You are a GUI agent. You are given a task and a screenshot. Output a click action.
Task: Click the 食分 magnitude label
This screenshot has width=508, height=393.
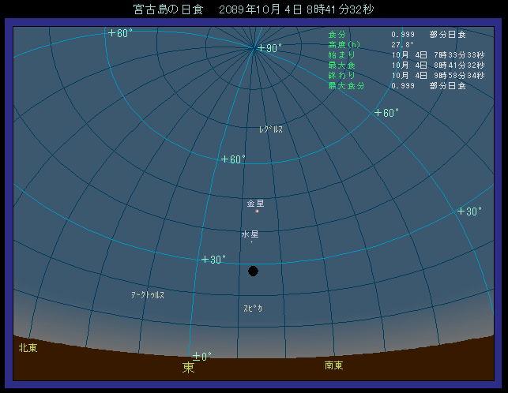click(337, 35)
